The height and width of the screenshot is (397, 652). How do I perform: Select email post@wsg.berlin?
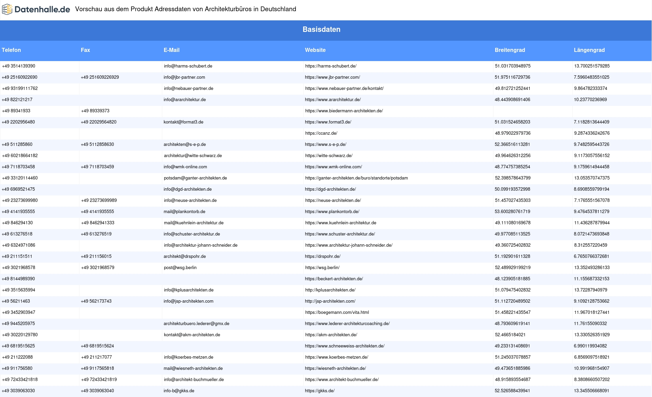pos(180,268)
